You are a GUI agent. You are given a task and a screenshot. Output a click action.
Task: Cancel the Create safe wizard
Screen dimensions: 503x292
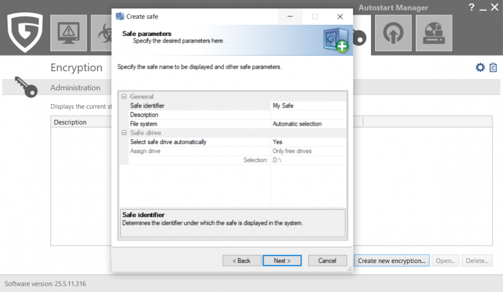[x=328, y=260]
